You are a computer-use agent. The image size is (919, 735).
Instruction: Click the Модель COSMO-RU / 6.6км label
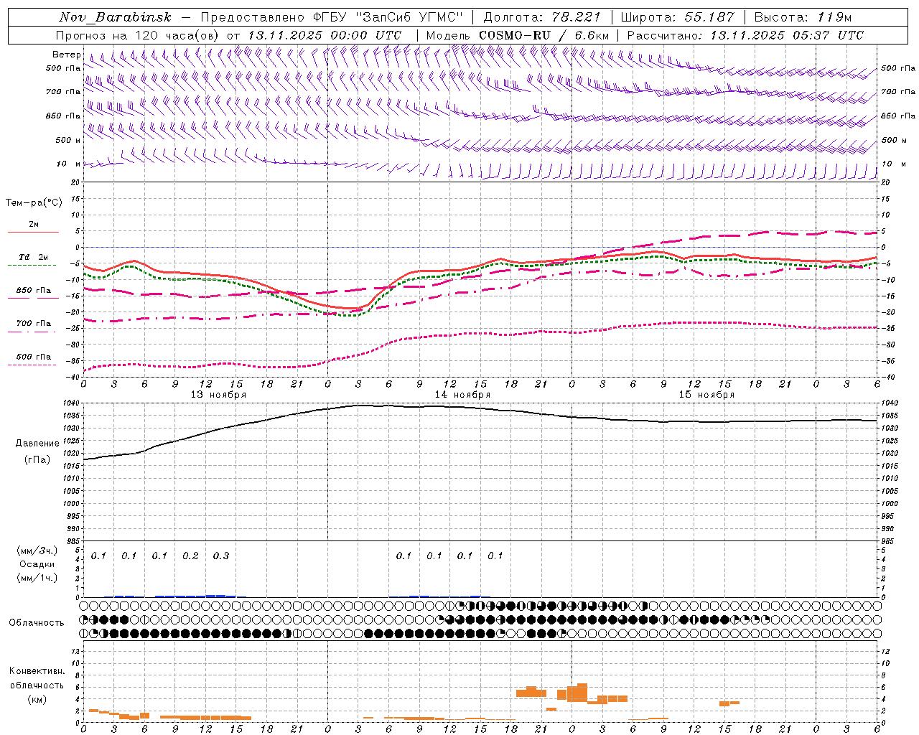518,35
